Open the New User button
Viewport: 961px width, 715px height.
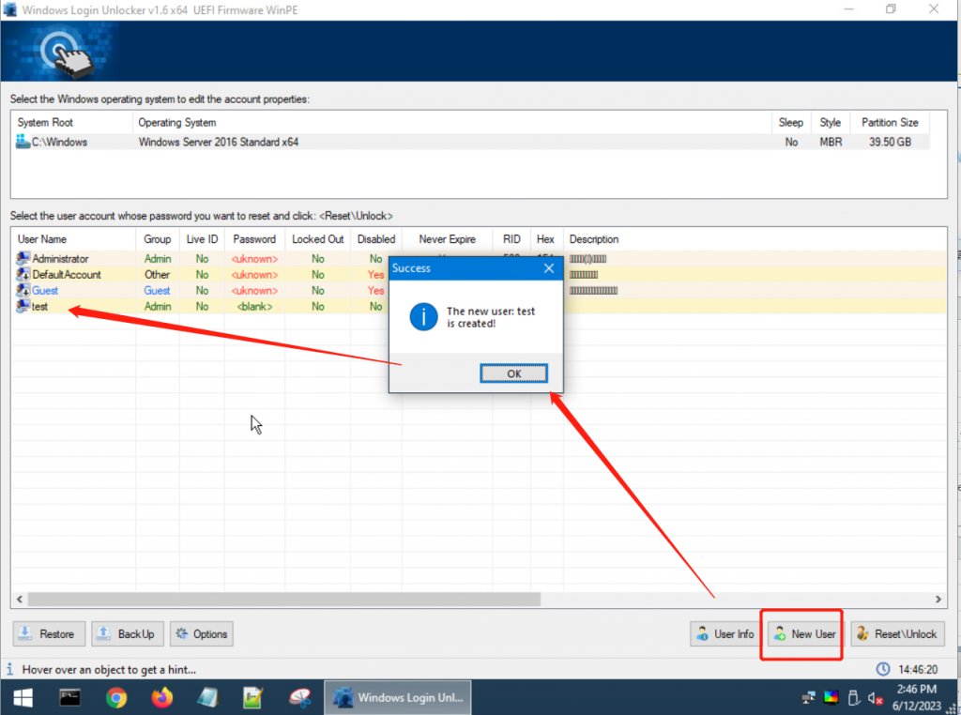coord(805,634)
